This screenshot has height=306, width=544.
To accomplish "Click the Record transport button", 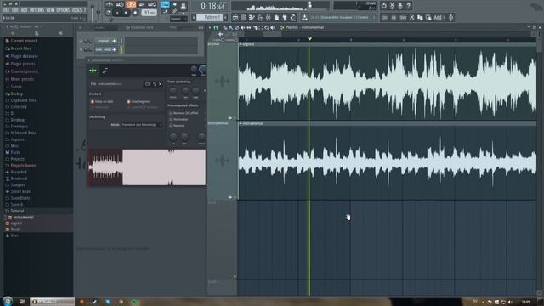I will click(135, 13).
